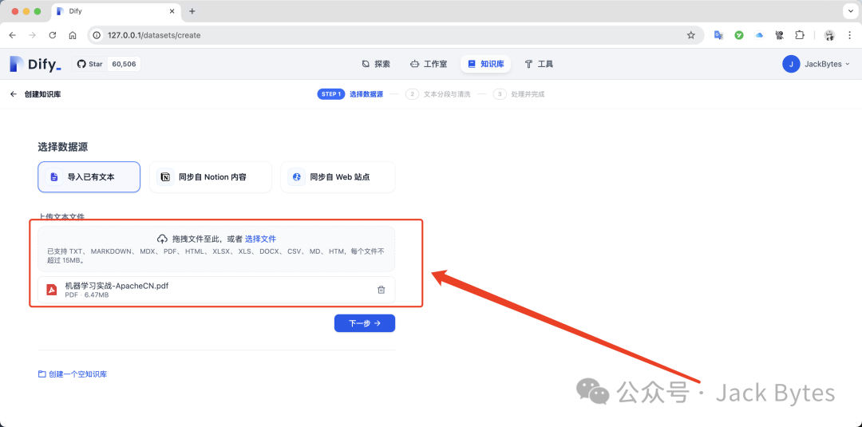The width and height of the screenshot is (862, 427).
Task: Bookmark this page with the star icon
Action: 691,35
